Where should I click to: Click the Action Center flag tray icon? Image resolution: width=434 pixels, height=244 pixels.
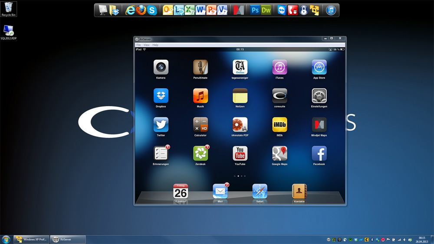coord(388,240)
